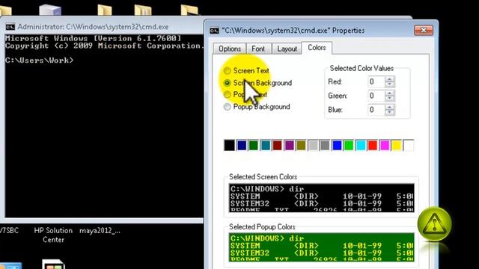Pick the olive color swatch
The width and height of the screenshot is (479, 269).
pos(301,146)
